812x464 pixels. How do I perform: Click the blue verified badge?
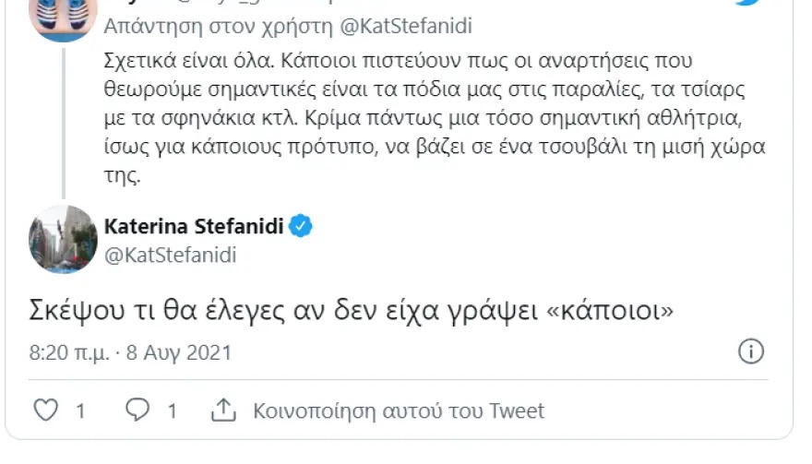pos(302,226)
